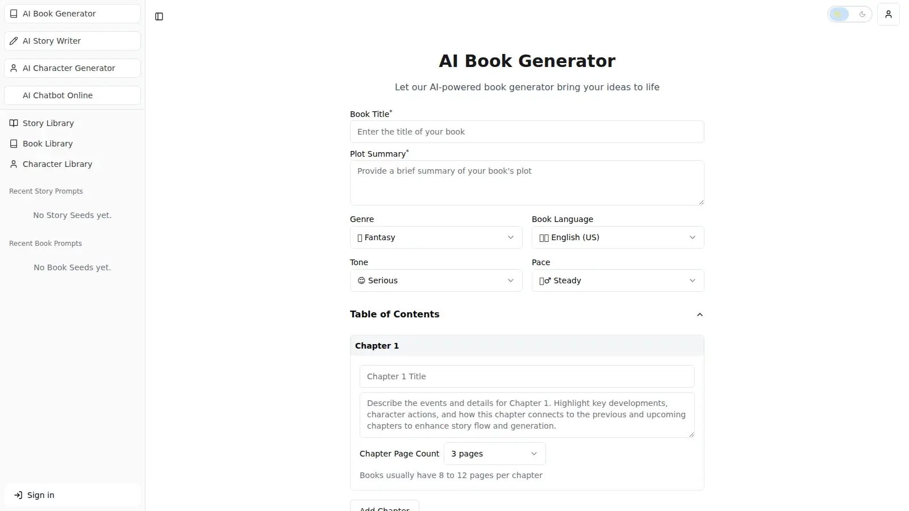Open the Genre dropdown

(x=435, y=237)
